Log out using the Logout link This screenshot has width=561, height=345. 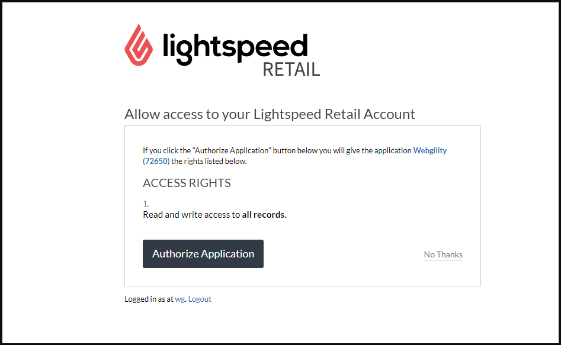[x=200, y=299]
